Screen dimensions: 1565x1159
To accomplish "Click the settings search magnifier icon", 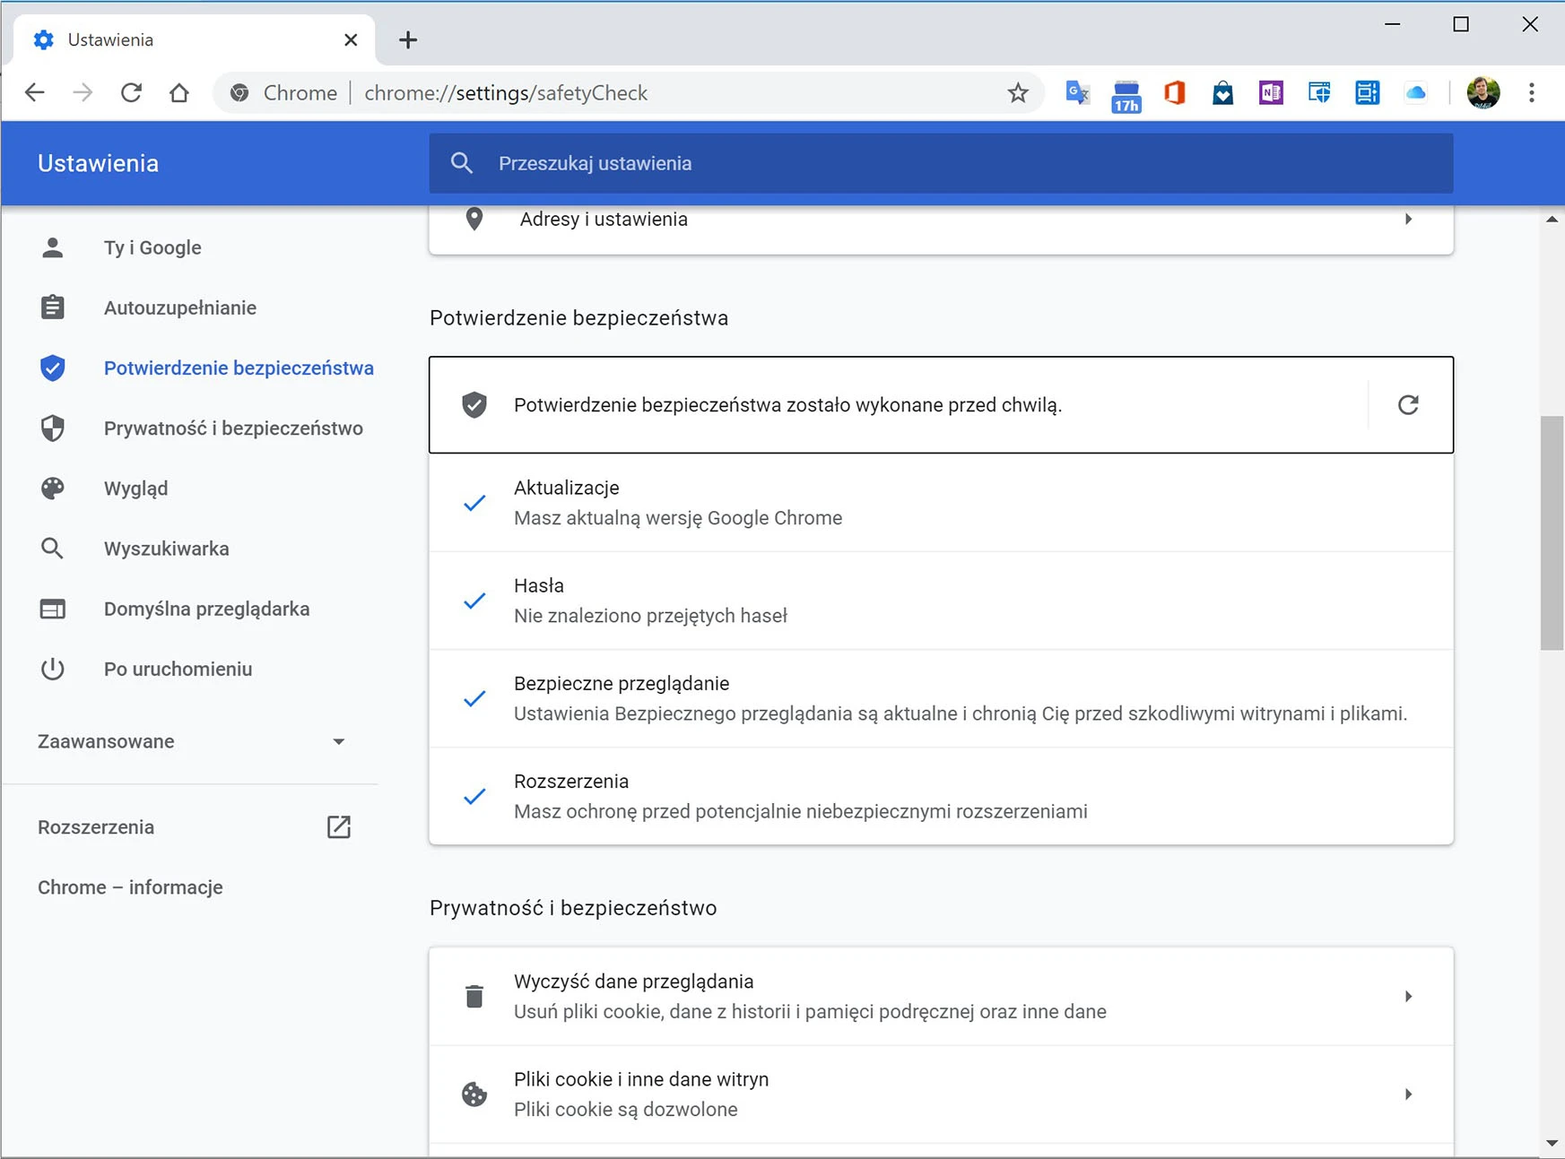I will [x=462, y=163].
